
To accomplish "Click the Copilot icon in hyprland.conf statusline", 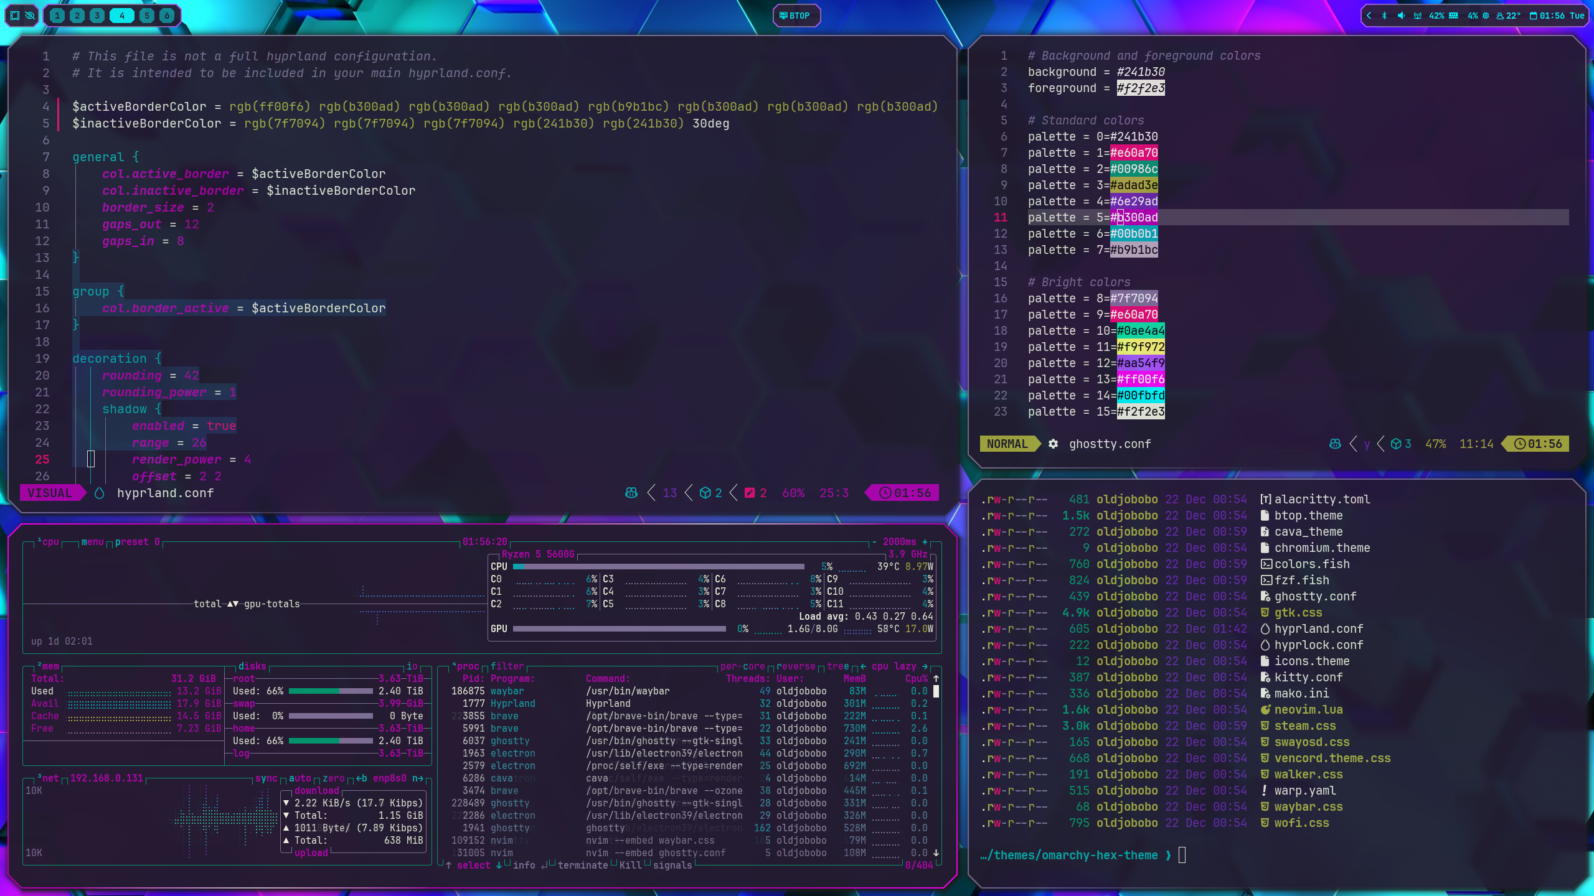I will tap(631, 493).
